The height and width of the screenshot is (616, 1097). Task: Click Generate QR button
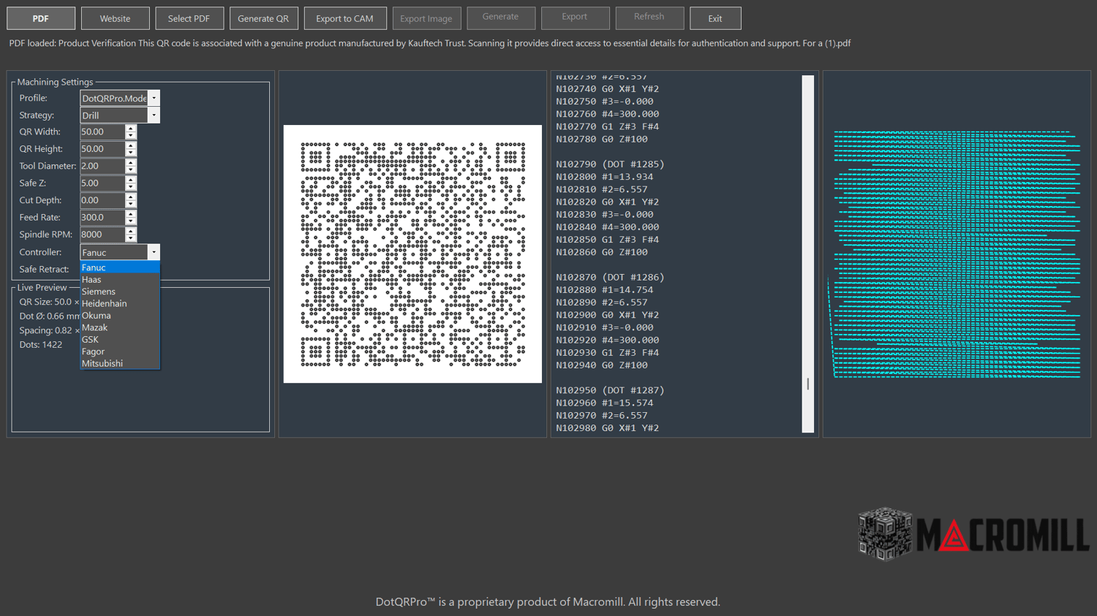(263, 18)
